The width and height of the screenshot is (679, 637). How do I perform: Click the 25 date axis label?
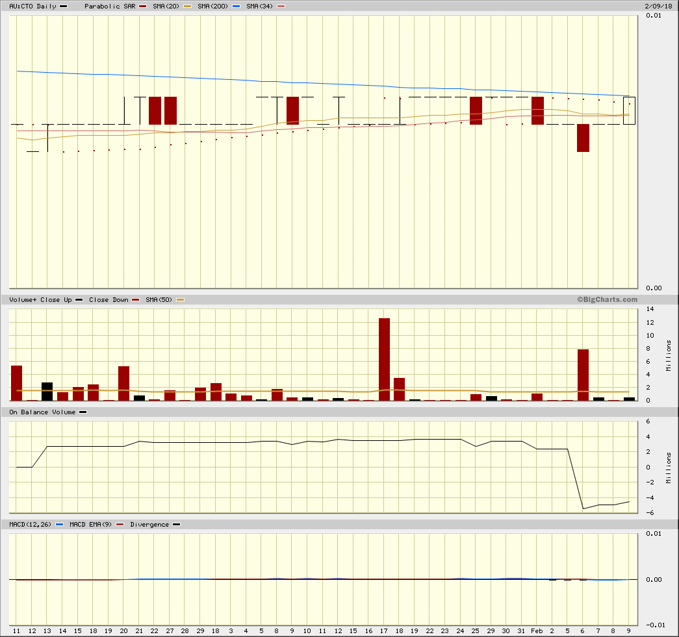[476, 631]
